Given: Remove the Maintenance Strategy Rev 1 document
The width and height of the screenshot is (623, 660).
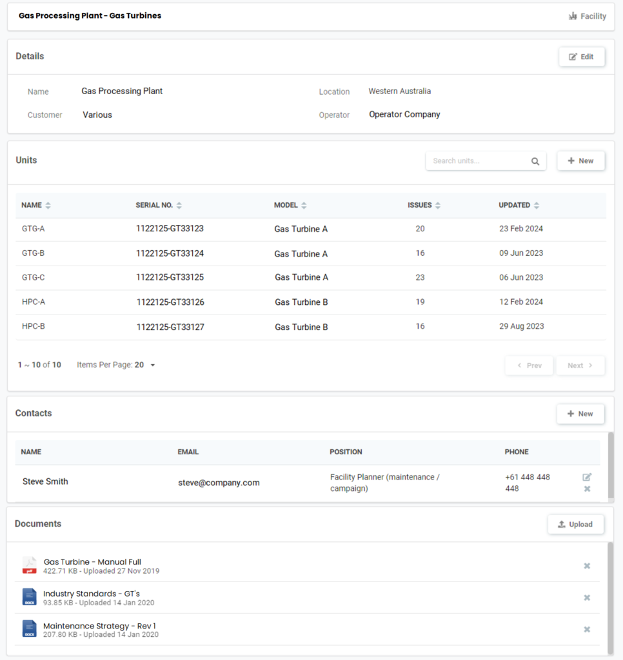Looking at the screenshot, I should pos(587,630).
